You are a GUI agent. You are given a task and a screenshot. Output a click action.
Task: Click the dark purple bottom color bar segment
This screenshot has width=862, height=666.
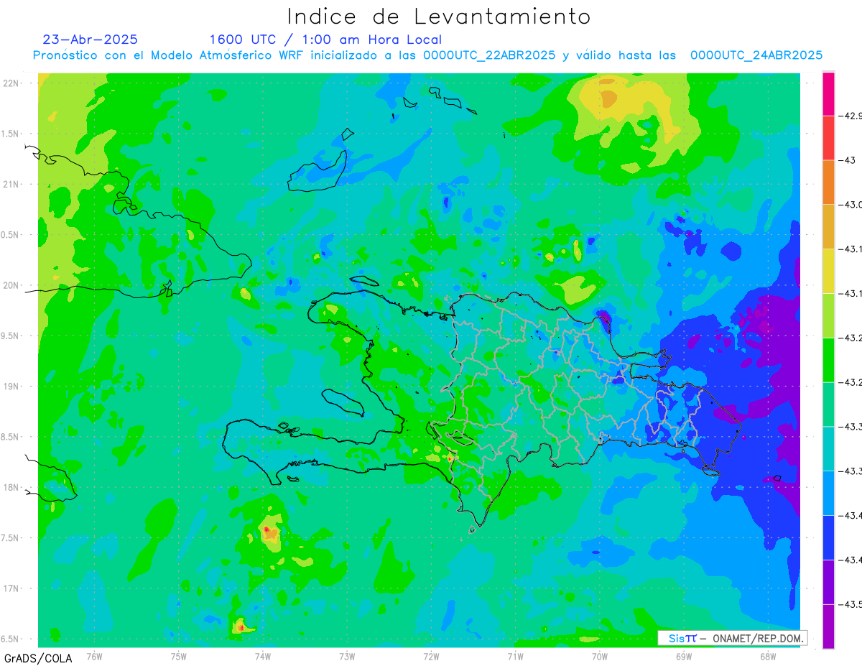828,626
